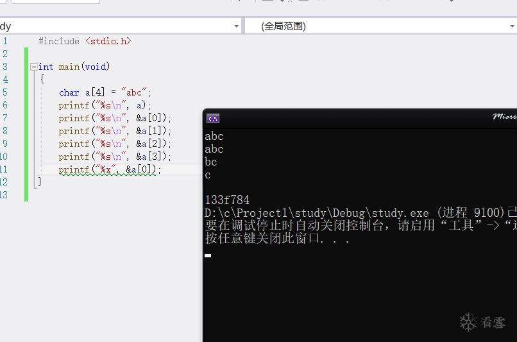Click the 133f784 address output in console
This screenshot has width=517, height=342.
click(x=227, y=200)
